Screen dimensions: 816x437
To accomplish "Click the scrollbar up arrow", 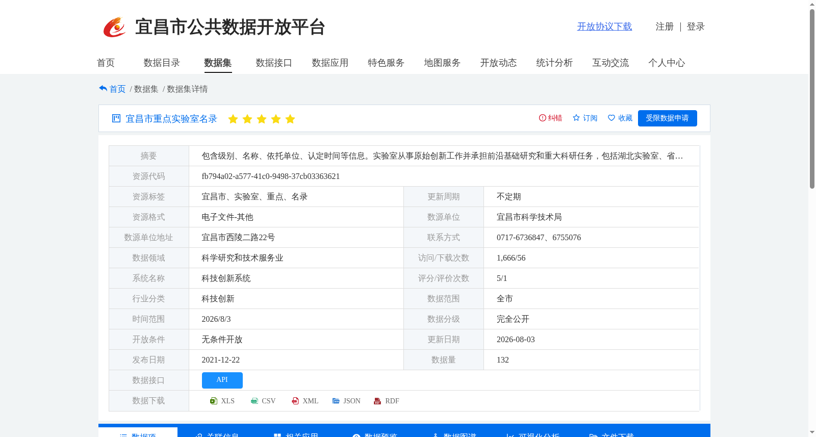I will tap(812, 4).
